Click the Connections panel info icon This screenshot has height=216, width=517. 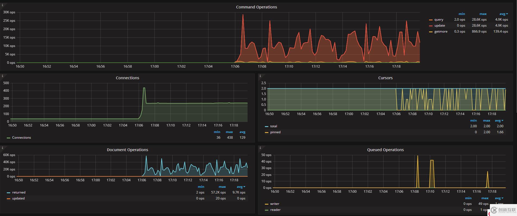(x=2, y=76)
